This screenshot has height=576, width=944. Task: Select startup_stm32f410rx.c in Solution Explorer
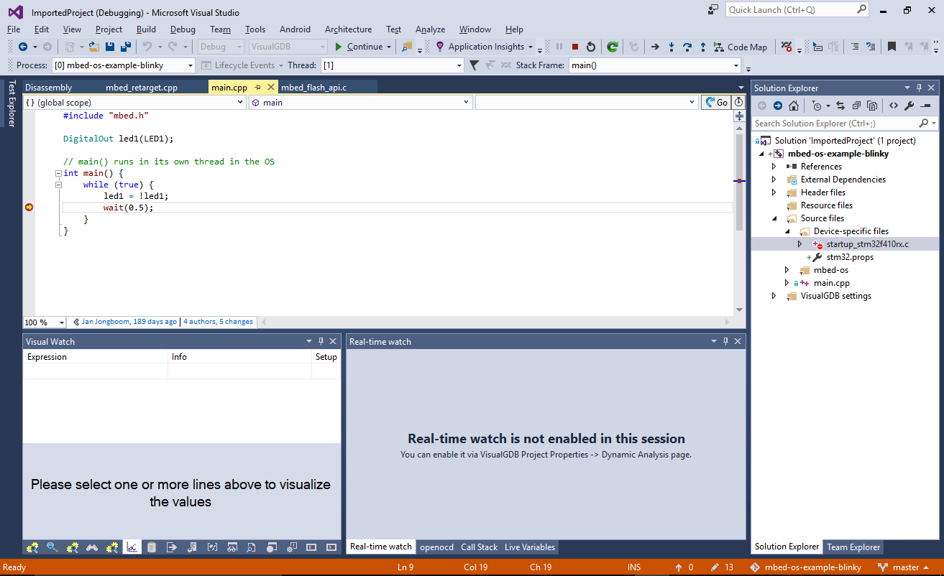pyautogui.click(x=867, y=244)
